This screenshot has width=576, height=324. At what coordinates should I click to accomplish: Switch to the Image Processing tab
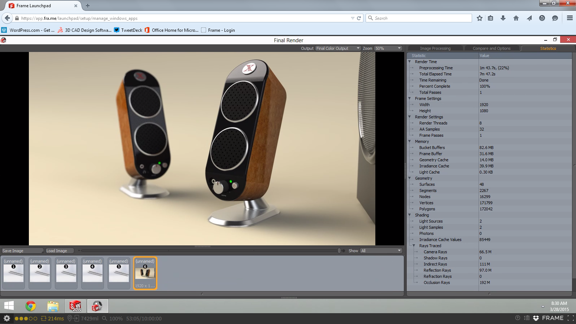435,48
